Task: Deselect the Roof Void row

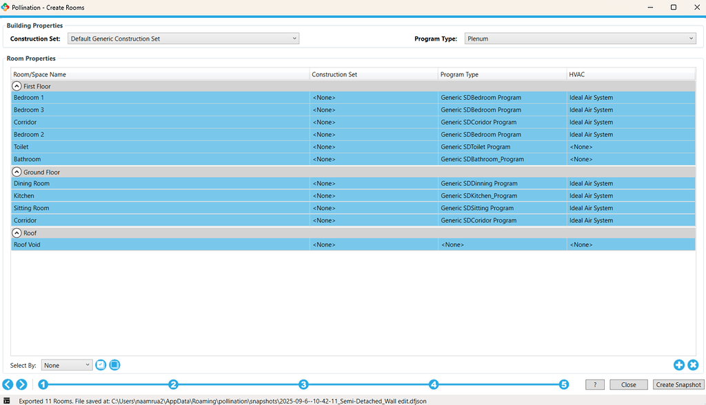Action: (138, 245)
